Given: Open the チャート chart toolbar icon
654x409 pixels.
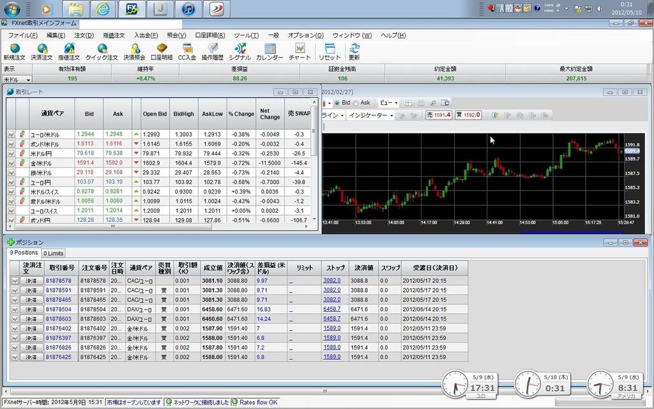Looking at the screenshot, I should 300,52.
